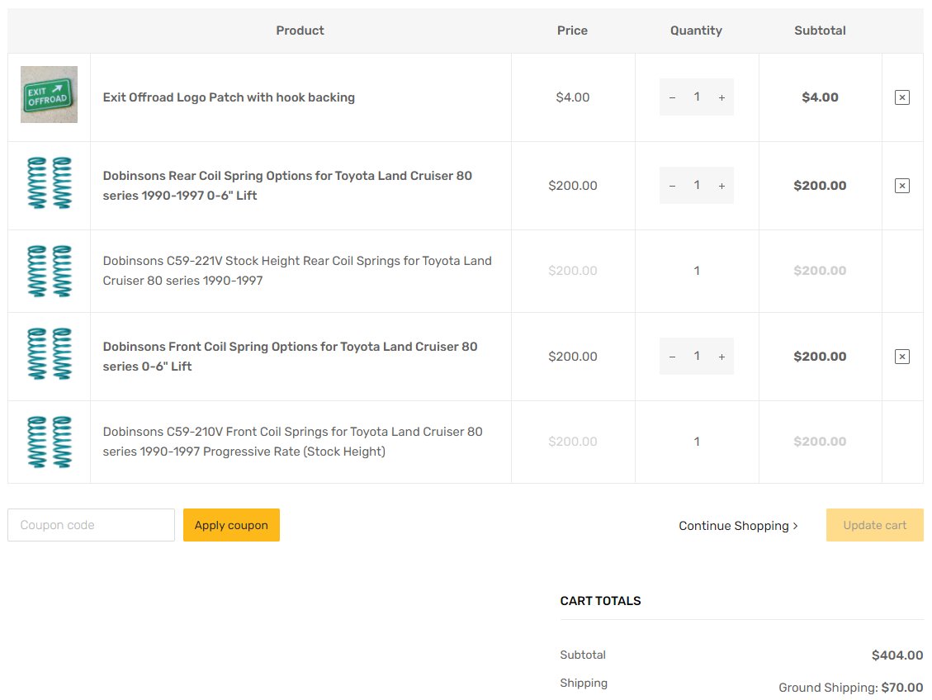Click the quantity 1 of C59-221V springs
The height and width of the screenshot is (700, 932).
coord(697,271)
